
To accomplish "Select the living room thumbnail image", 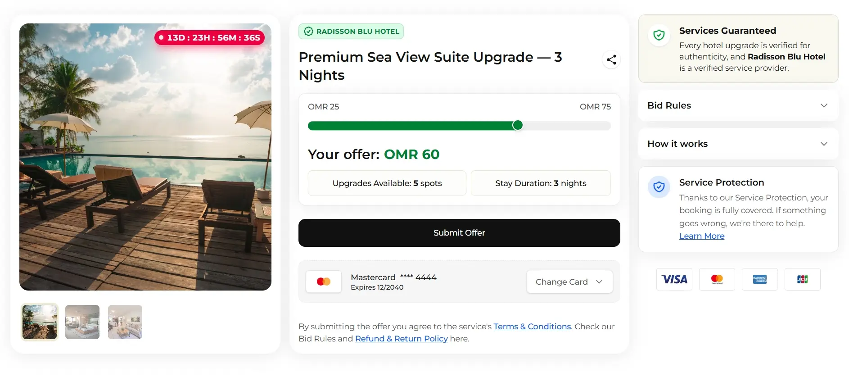I will (125, 322).
